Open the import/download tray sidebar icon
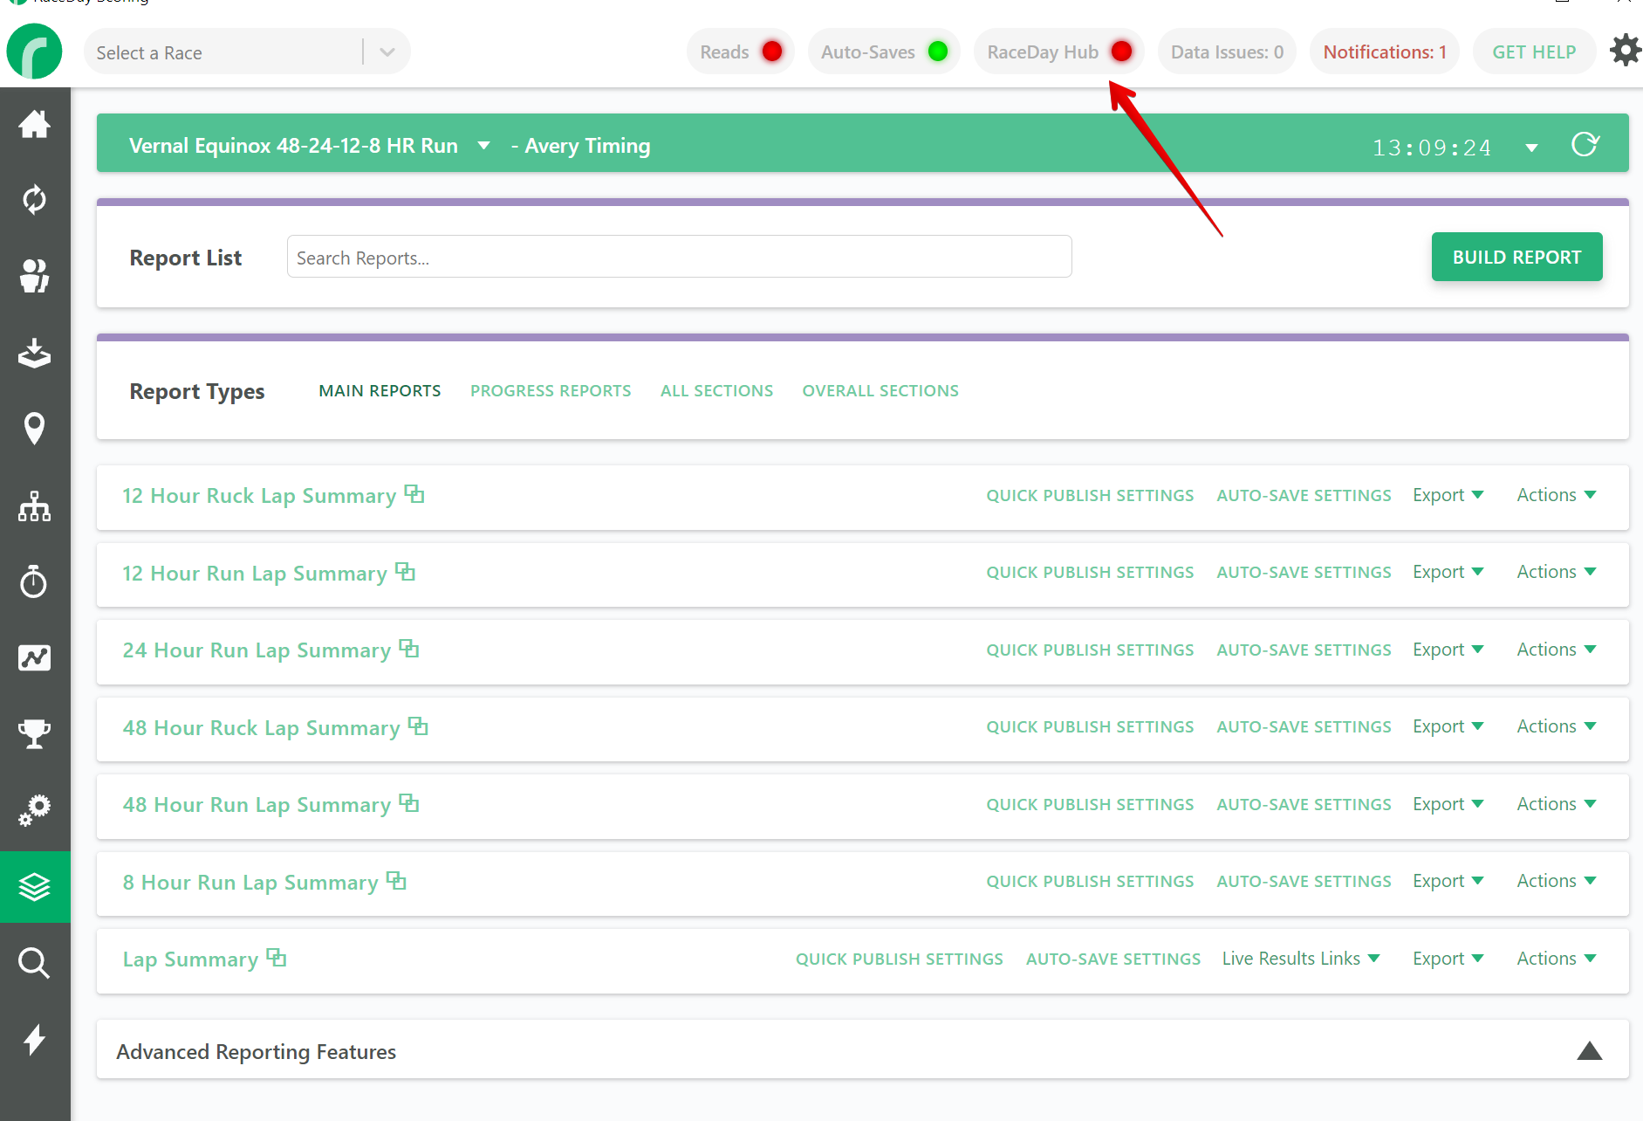 tap(34, 353)
